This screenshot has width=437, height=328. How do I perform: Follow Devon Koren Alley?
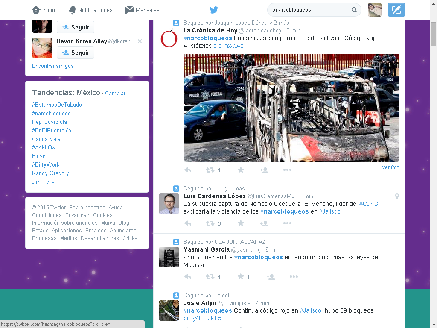[x=76, y=53]
